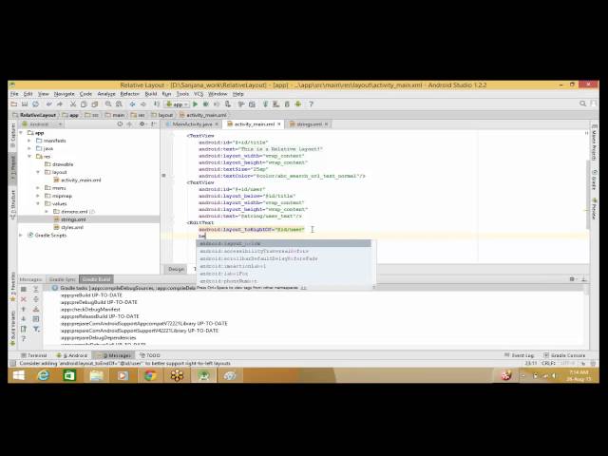Expand the mipmap folder
This screenshot has height=456, width=608.
(x=38, y=196)
